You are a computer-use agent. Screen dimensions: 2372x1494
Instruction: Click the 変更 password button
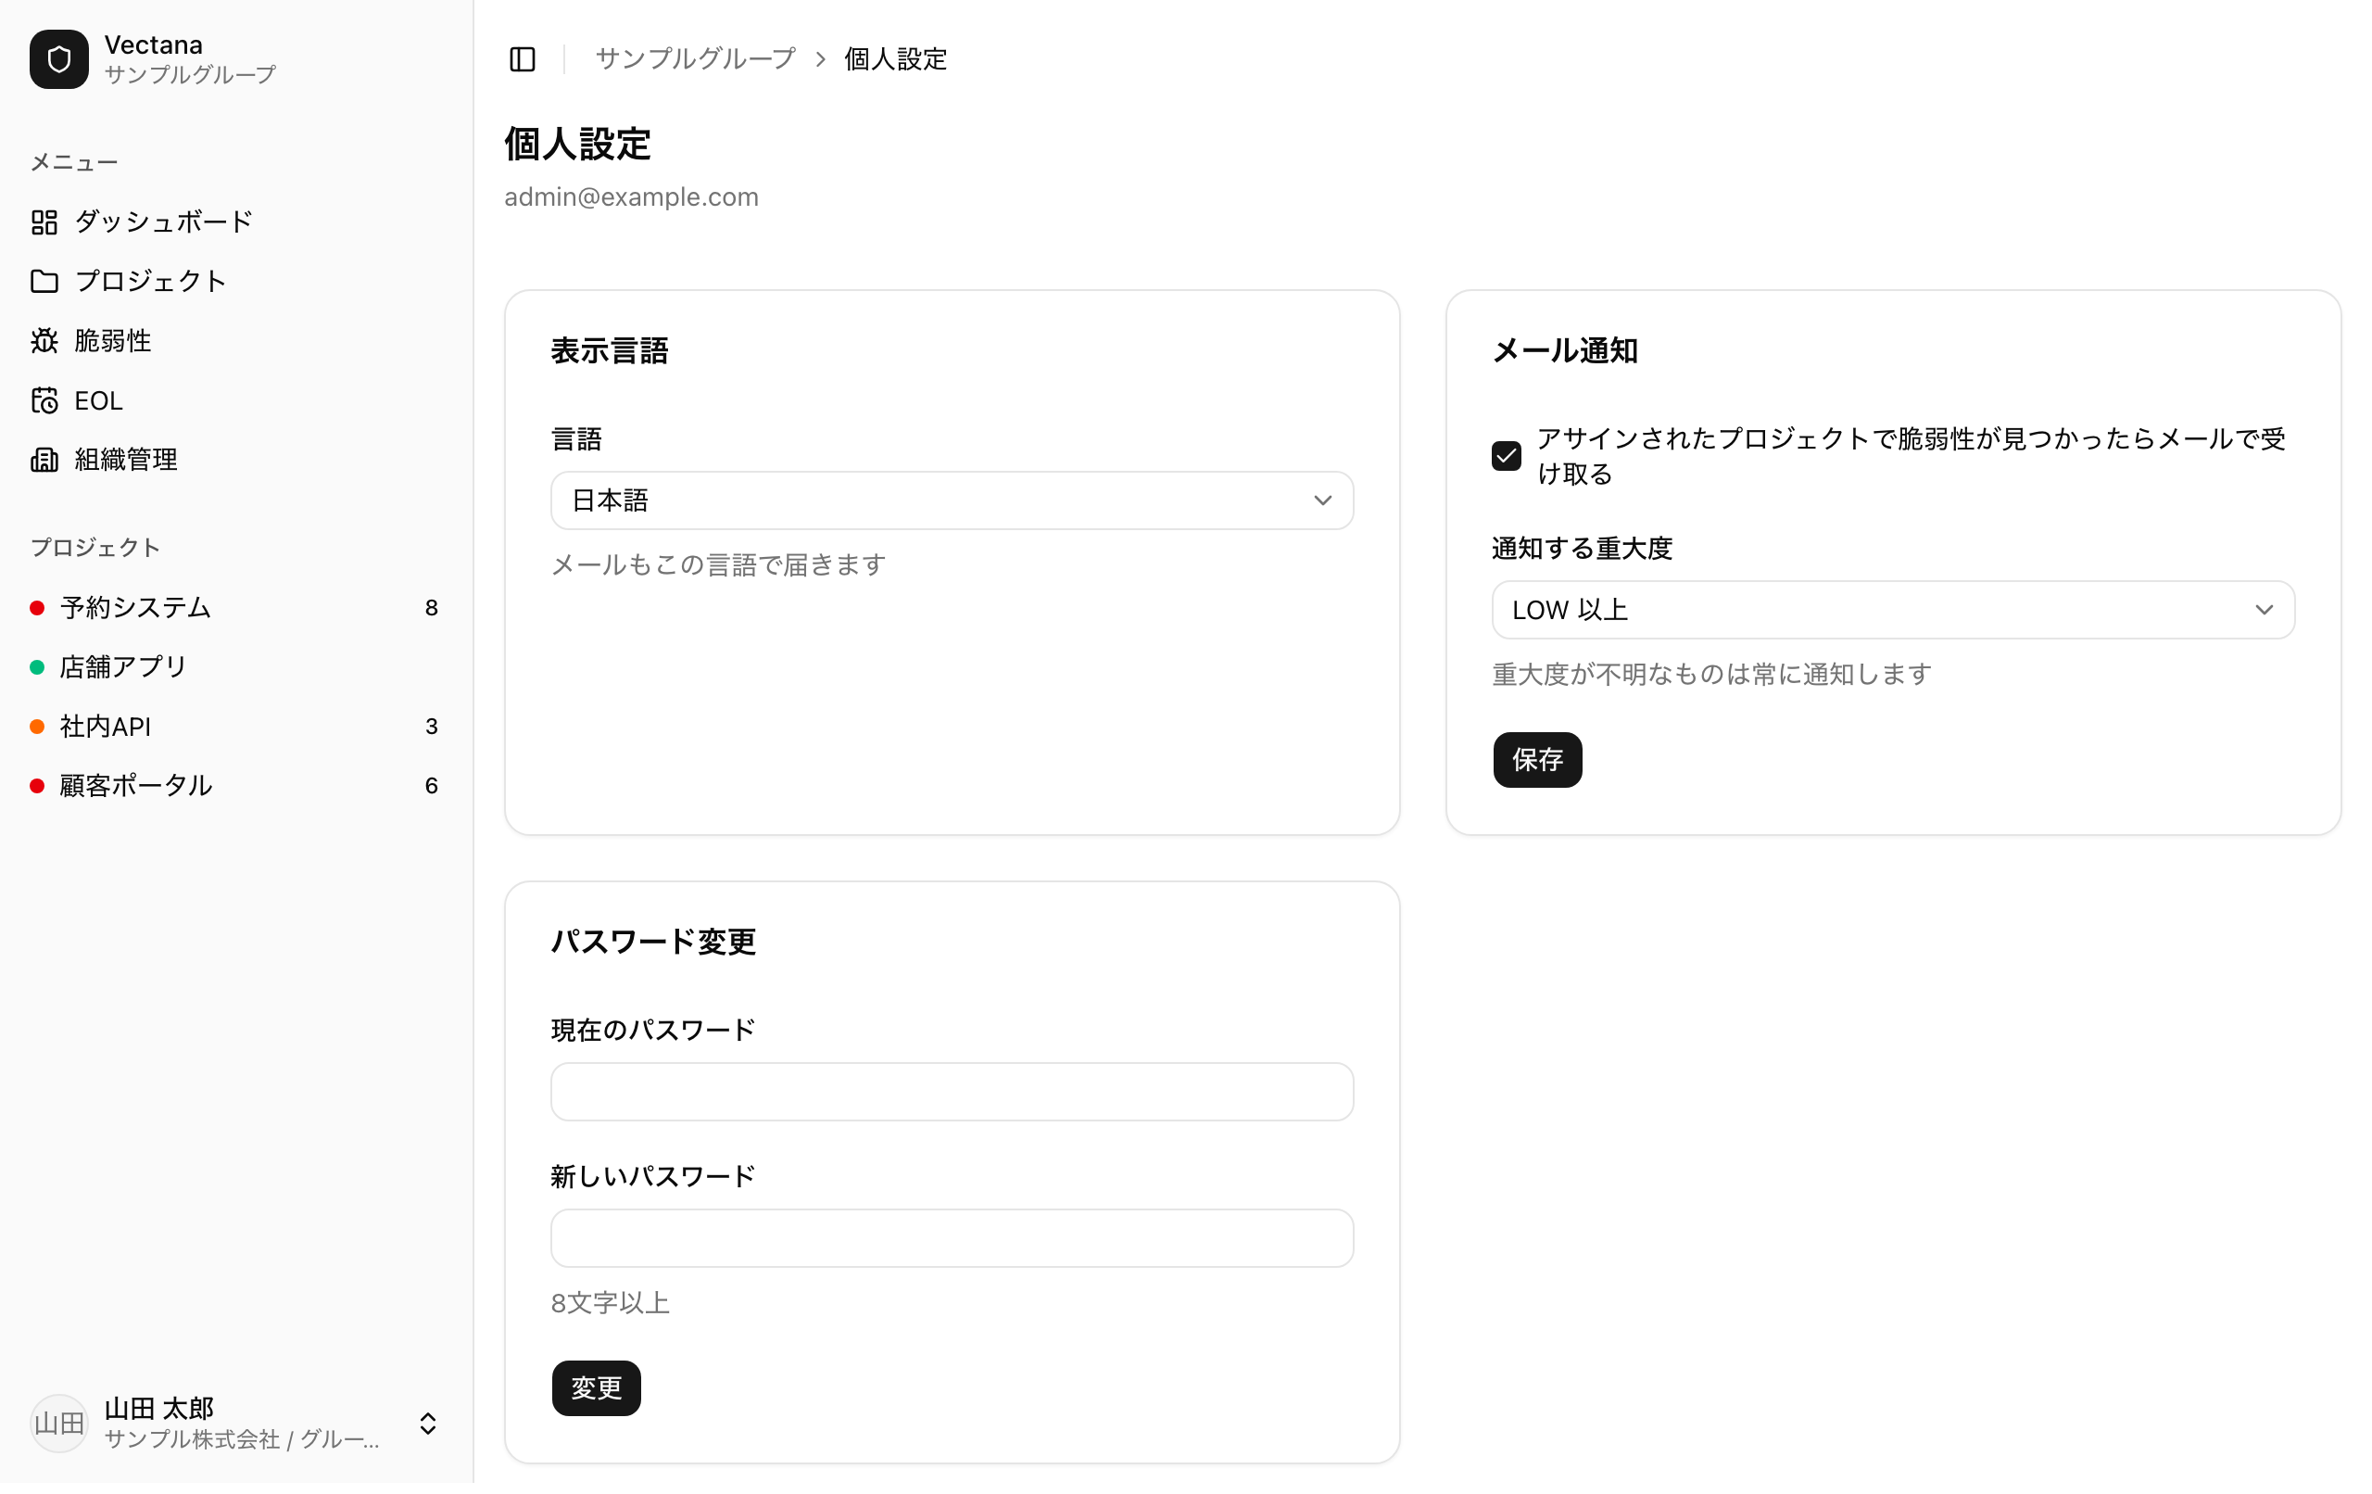click(596, 1387)
